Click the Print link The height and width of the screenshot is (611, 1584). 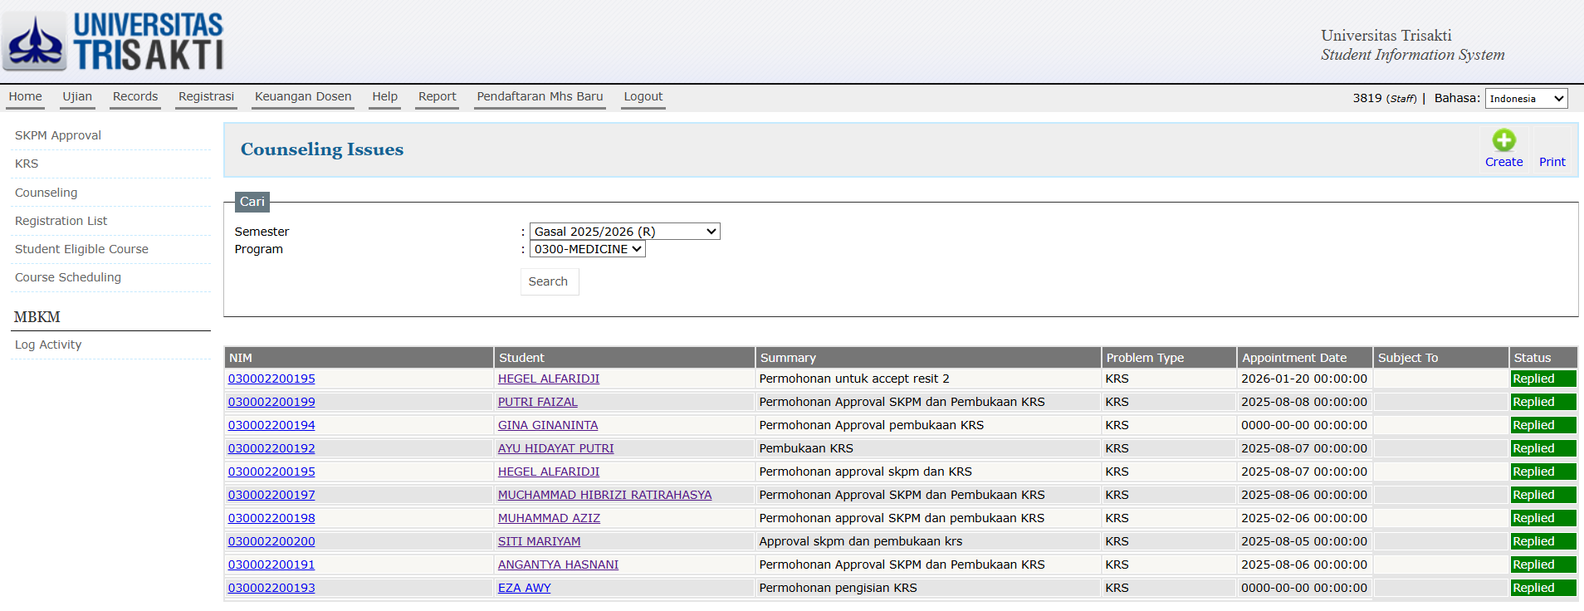tap(1552, 162)
